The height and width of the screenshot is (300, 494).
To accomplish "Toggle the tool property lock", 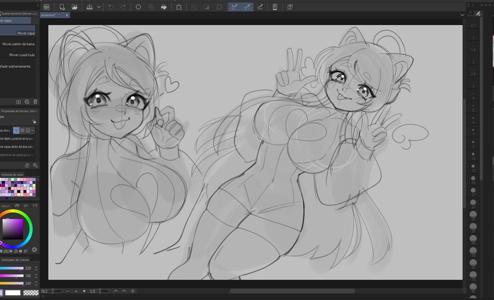I will click(34, 122).
